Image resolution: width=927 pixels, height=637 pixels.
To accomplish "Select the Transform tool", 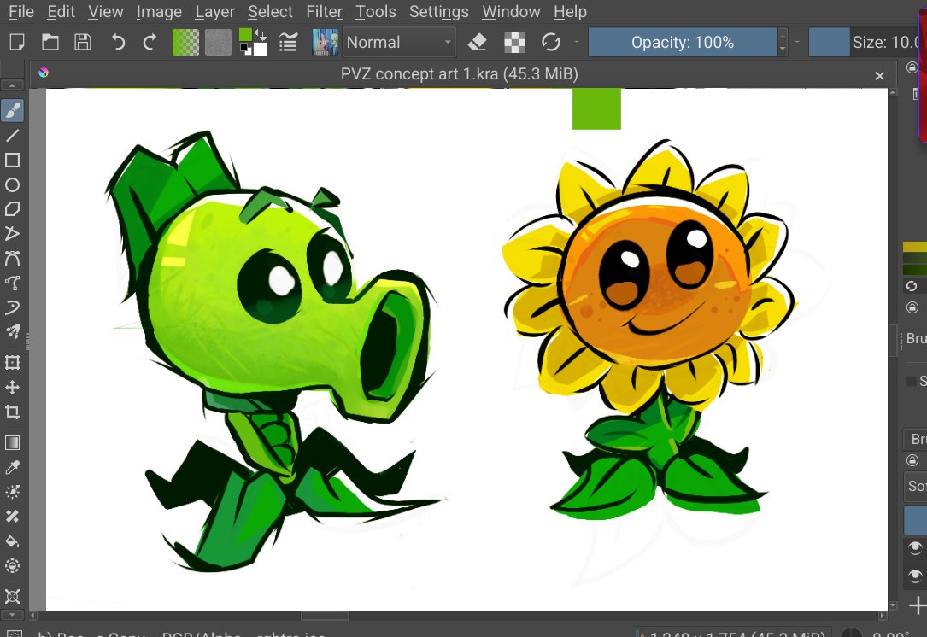I will pyautogui.click(x=13, y=362).
